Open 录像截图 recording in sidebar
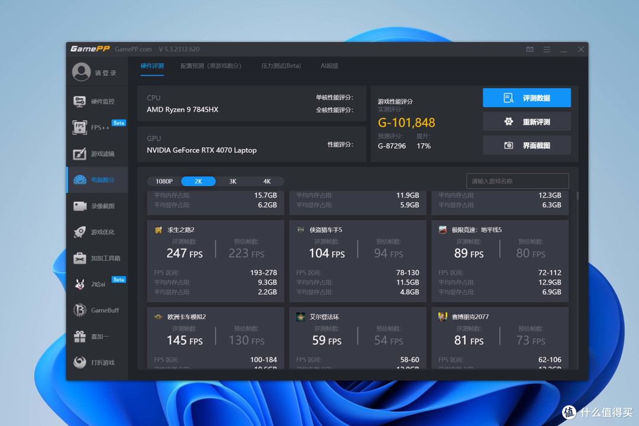 point(98,206)
